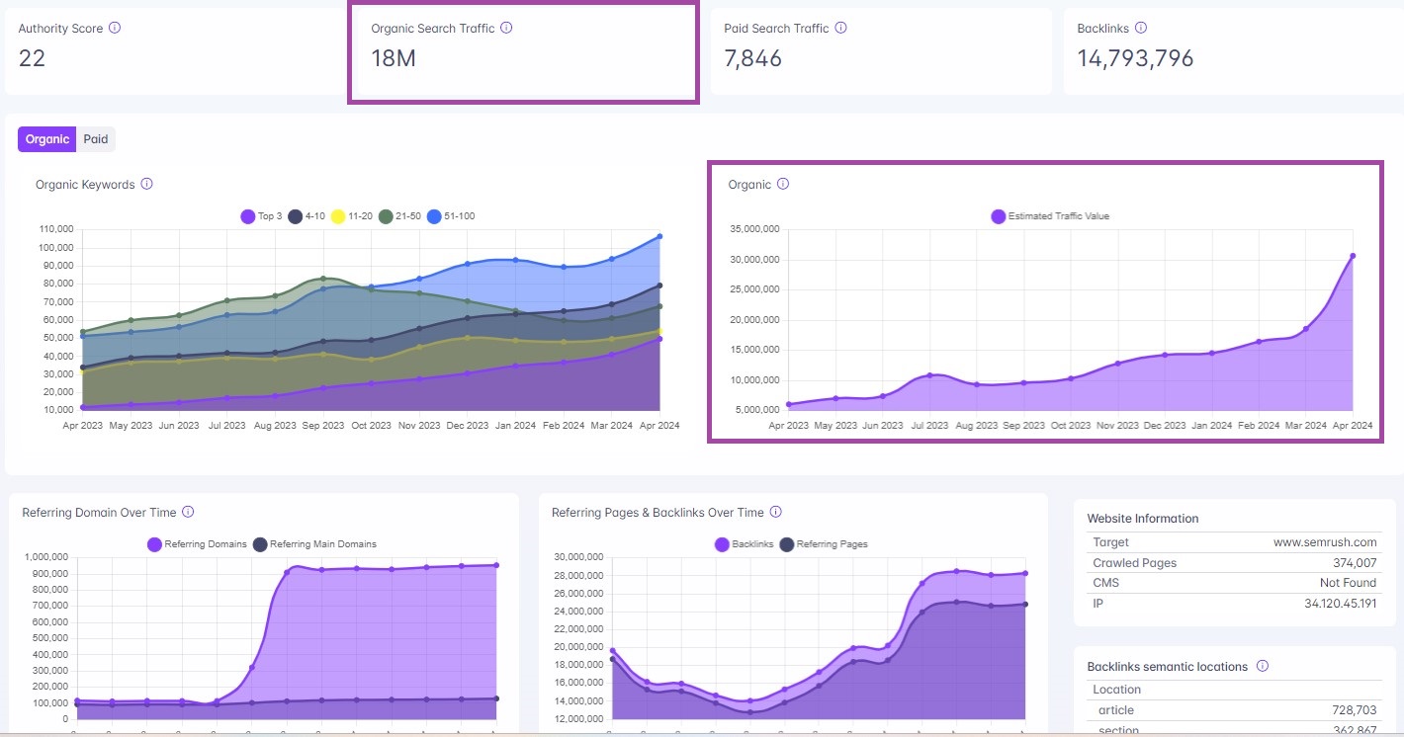Open the Organic chart info icon
The image size is (1404, 737).
point(783,184)
